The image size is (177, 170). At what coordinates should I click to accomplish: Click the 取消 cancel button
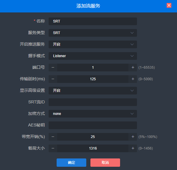point(105,162)
